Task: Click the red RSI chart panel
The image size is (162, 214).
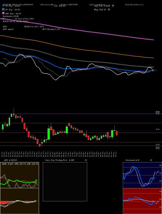Action: (142, 201)
